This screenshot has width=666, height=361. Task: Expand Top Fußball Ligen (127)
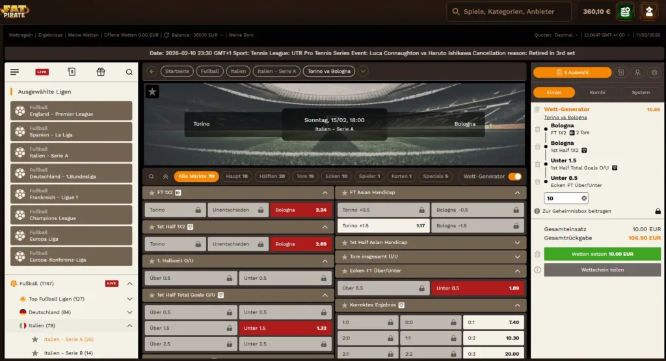[129, 299]
